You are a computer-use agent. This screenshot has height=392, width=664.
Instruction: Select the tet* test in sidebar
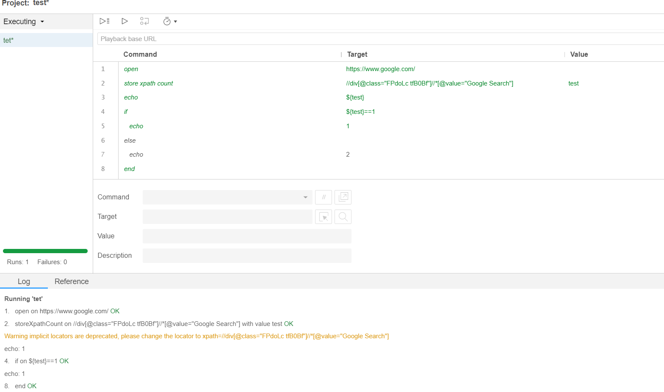(x=46, y=40)
